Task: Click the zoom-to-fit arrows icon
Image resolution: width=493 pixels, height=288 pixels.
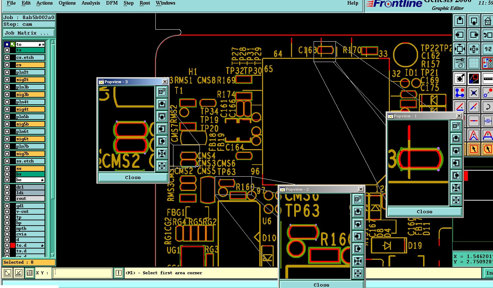Action: (x=460, y=49)
